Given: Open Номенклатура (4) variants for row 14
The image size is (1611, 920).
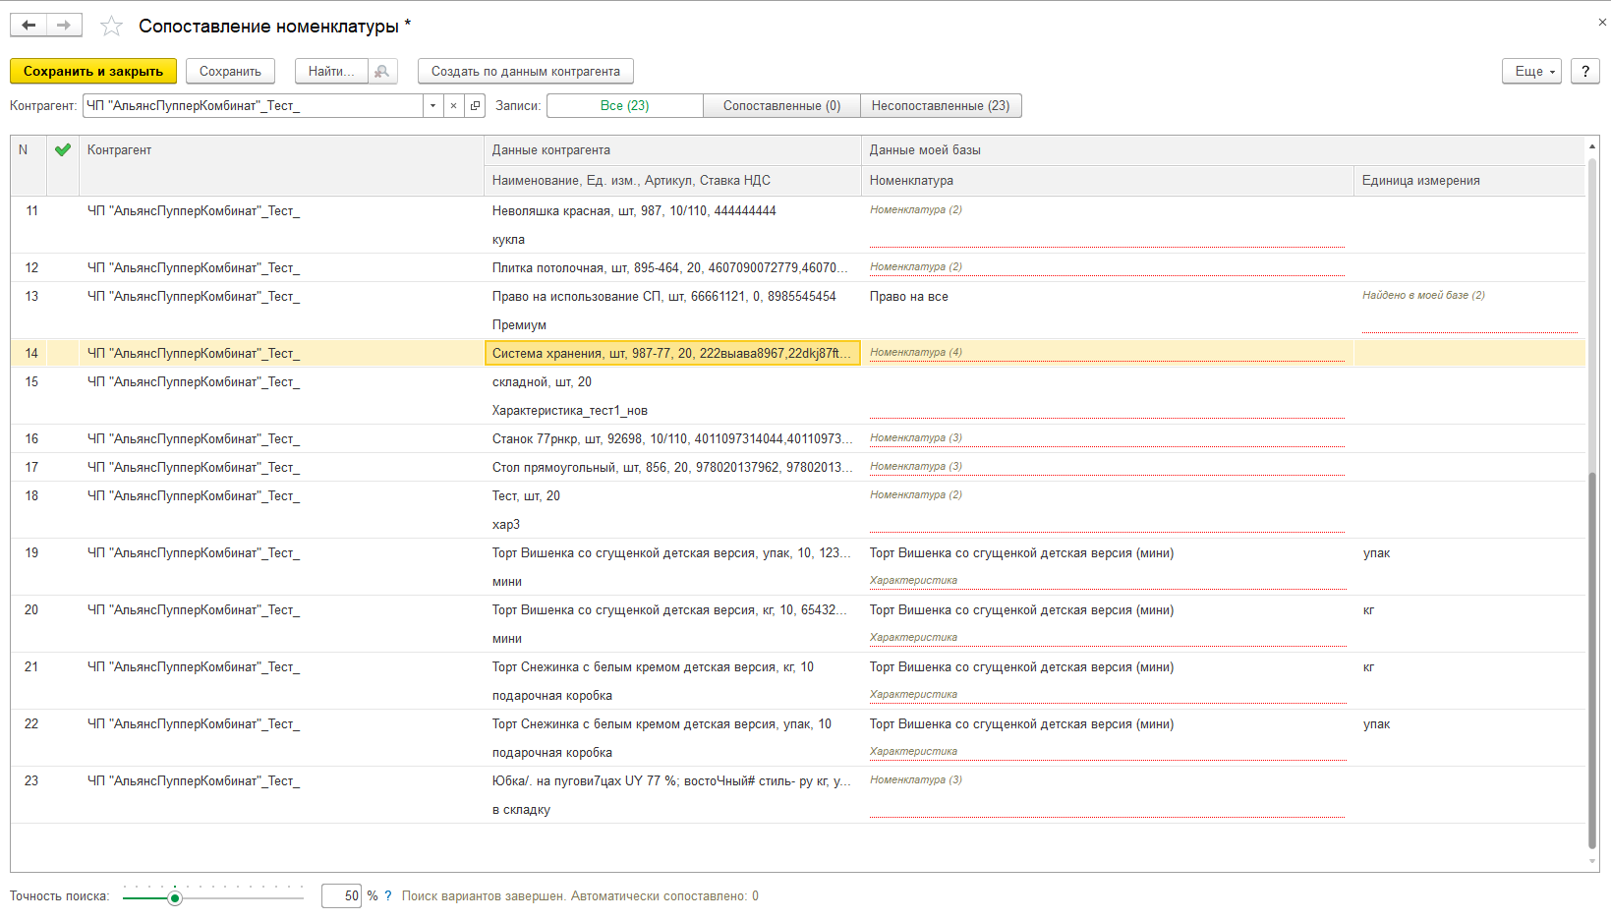Looking at the screenshot, I should pos(916,353).
